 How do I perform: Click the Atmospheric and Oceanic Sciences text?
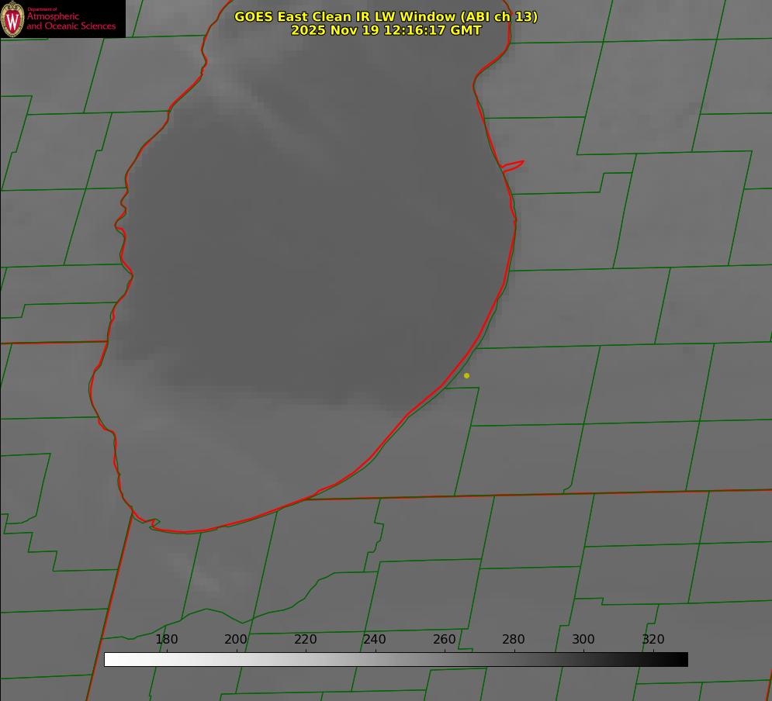point(71,21)
